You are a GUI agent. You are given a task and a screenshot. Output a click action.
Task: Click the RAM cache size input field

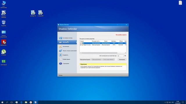[121, 56]
